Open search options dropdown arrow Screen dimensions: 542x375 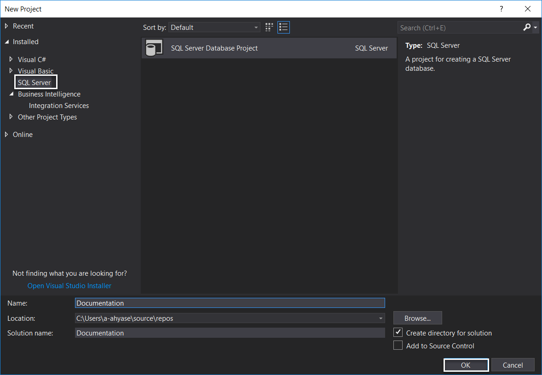(x=536, y=27)
